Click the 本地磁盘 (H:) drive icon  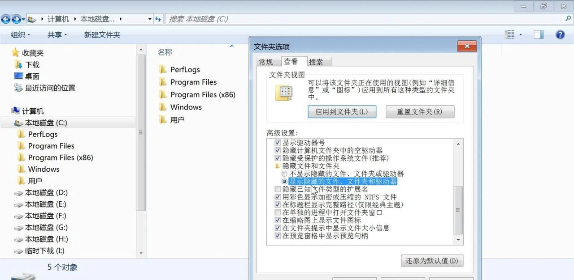[18, 239]
